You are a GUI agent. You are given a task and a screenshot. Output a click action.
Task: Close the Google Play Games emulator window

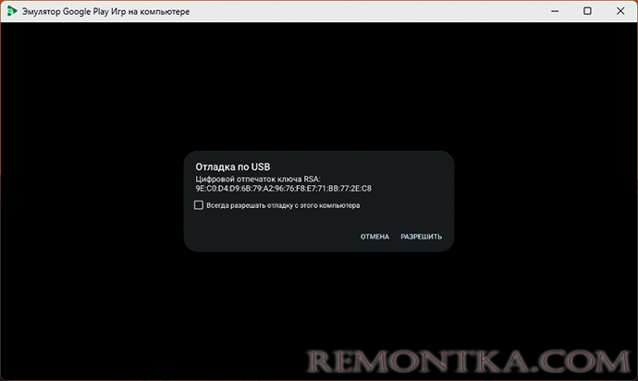coord(618,10)
